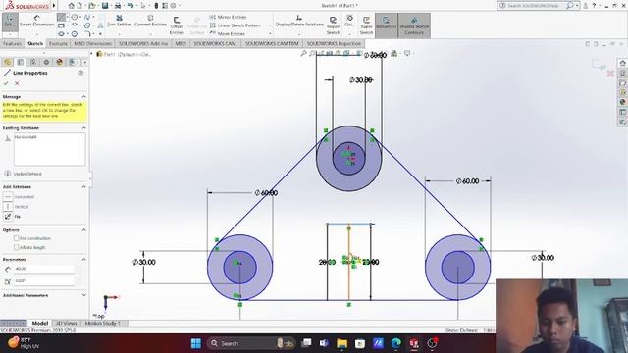This screenshot has height=353, width=628.
Task: Switch to the Evaluate tab
Action: click(58, 43)
